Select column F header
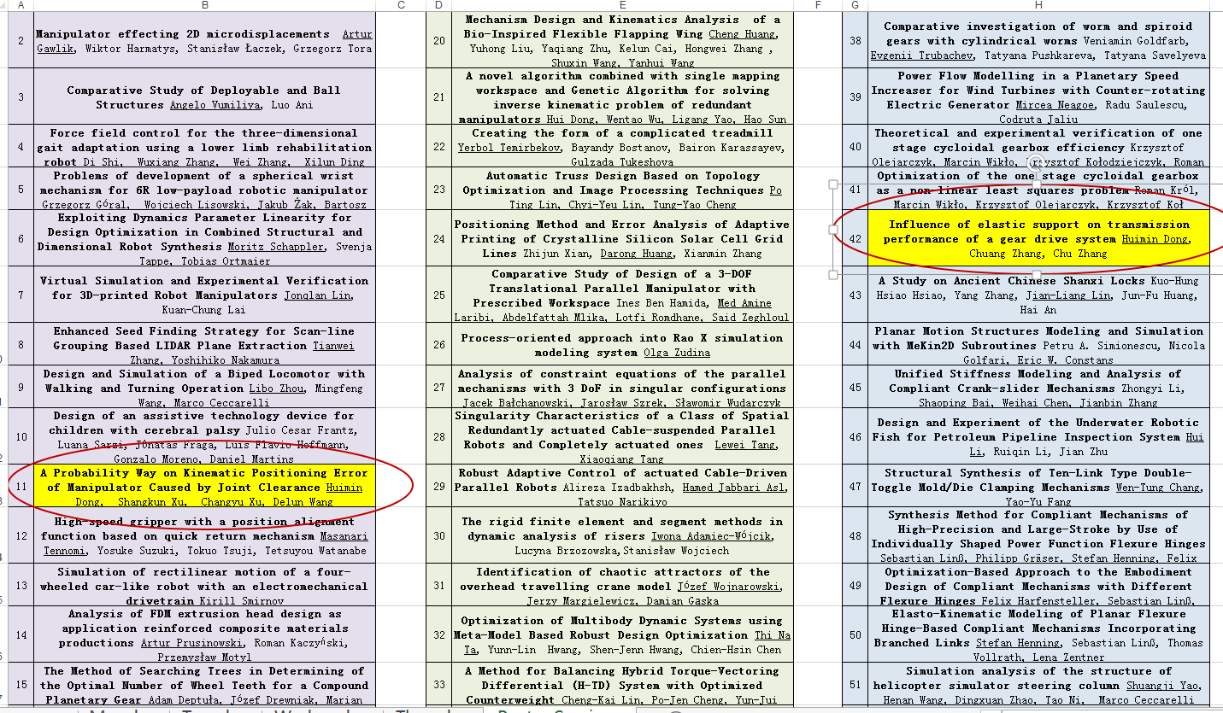 coord(818,5)
